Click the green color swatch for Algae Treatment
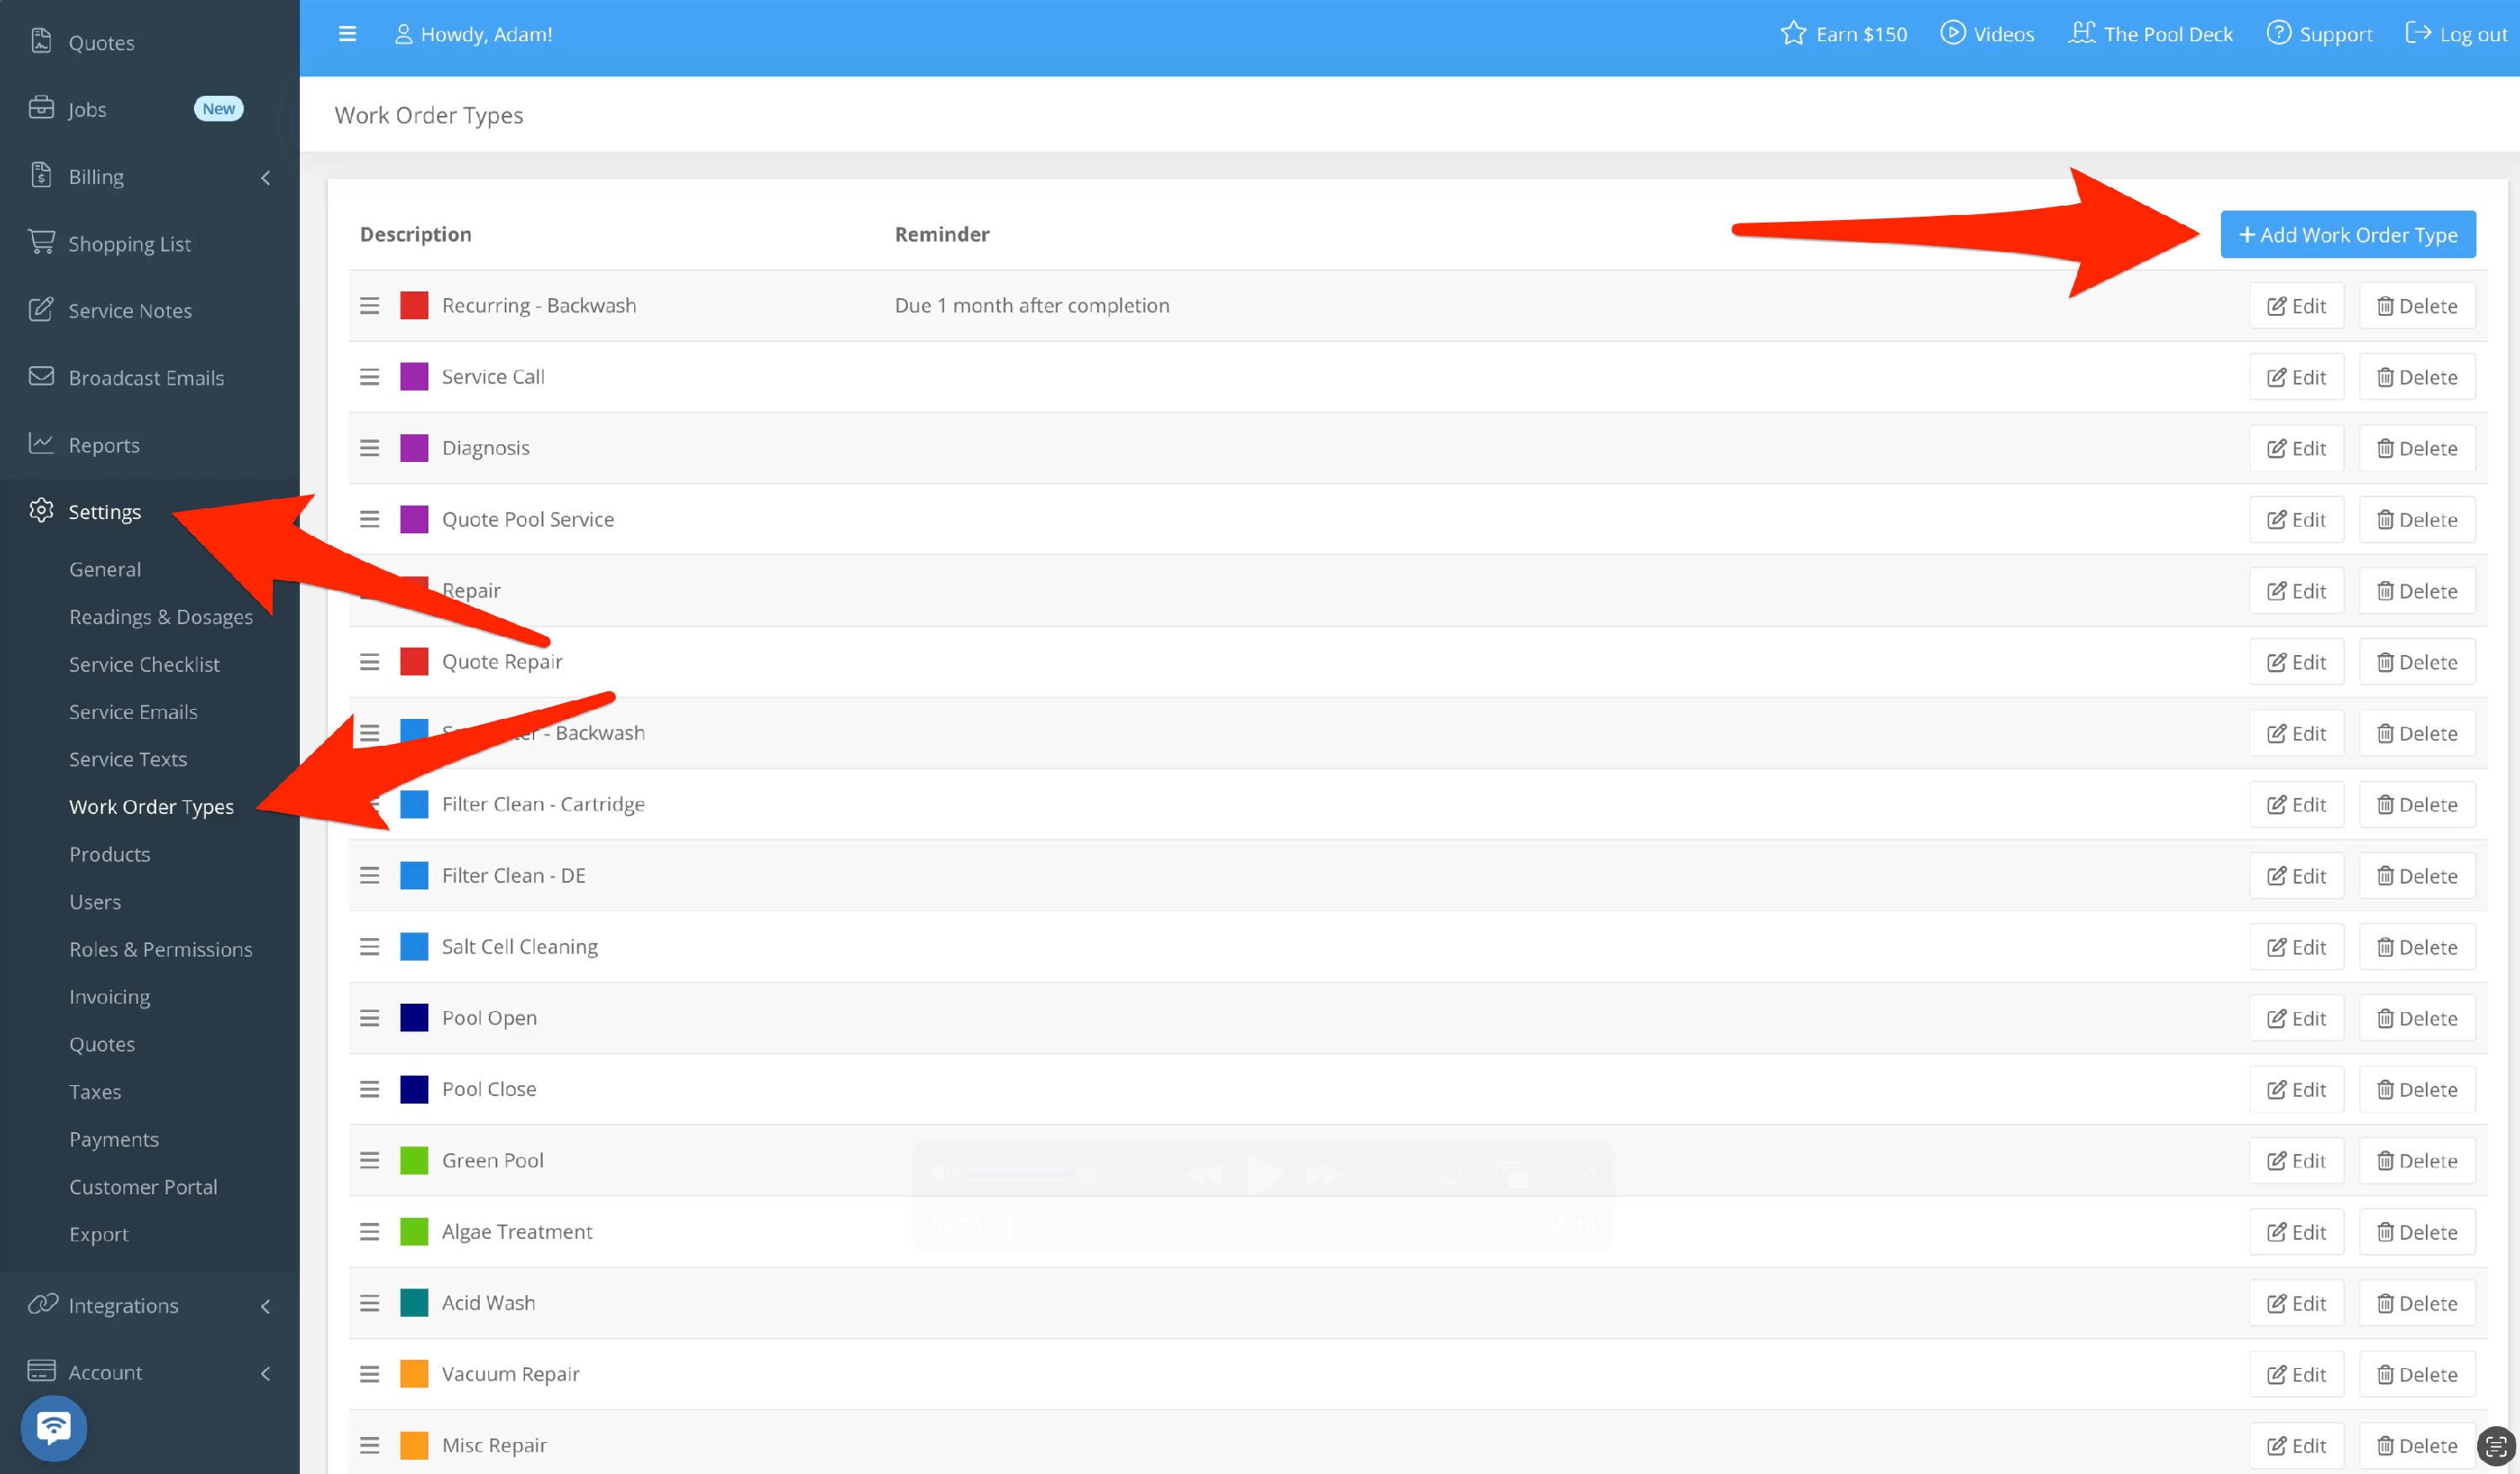2520x1474 pixels. [414, 1231]
